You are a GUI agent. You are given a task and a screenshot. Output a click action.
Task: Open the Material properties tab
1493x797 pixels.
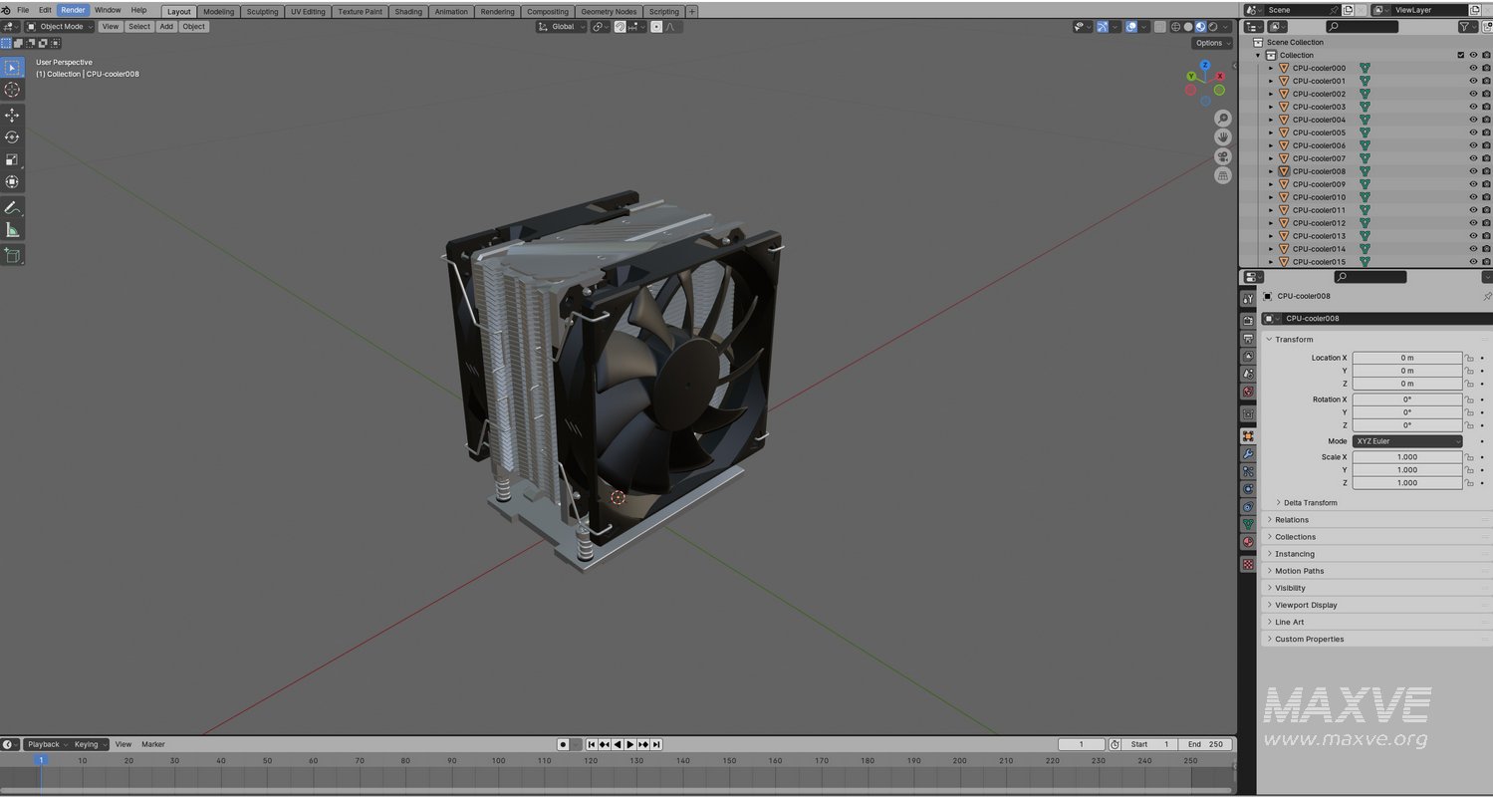tap(1248, 541)
